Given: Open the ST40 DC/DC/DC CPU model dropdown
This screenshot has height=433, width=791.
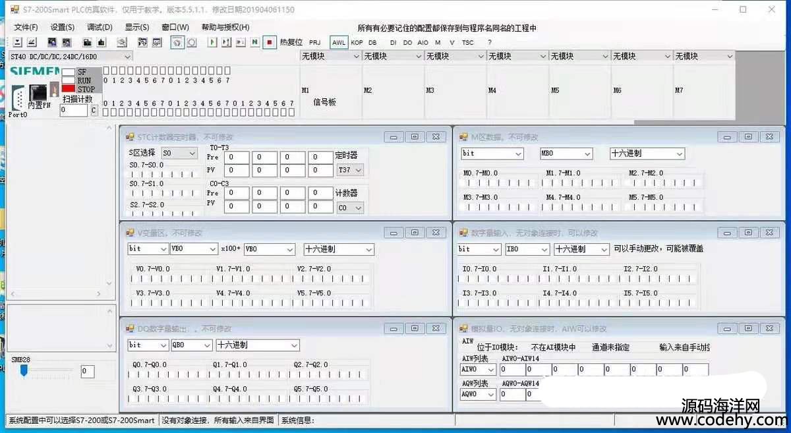Looking at the screenshot, I should (71, 57).
